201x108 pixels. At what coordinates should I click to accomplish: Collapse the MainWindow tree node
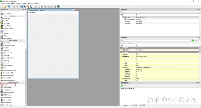point(121,17)
